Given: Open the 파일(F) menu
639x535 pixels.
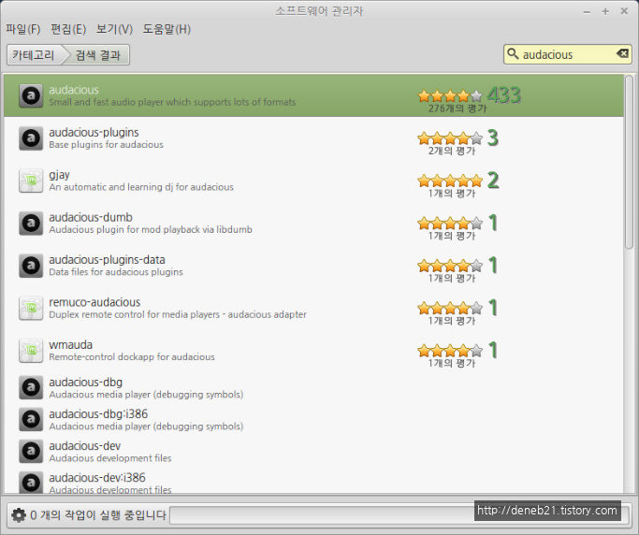Looking at the screenshot, I should click(22, 29).
